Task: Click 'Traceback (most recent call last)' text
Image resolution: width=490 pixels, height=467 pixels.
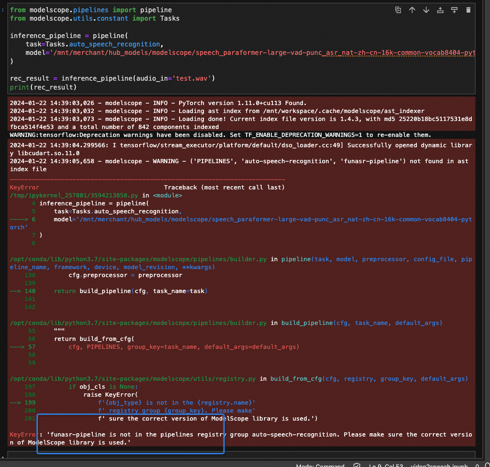Action: (225, 188)
